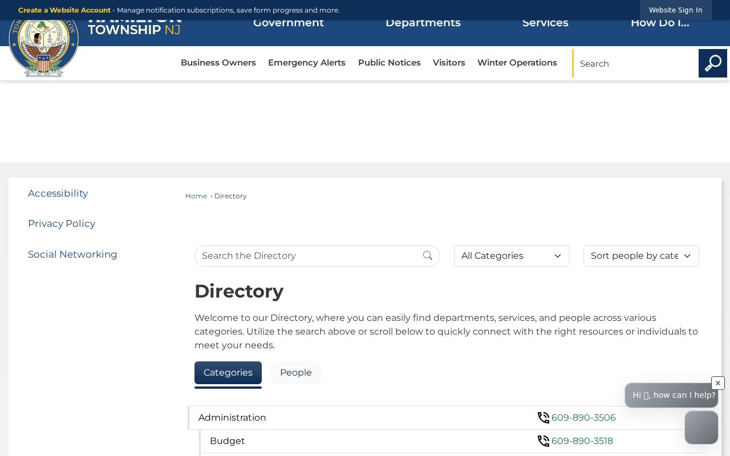Click Create a Website Account link
This screenshot has width=730, height=456.
(x=64, y=10)
